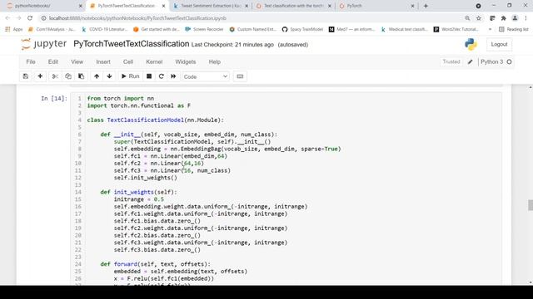This screenshot has height=299, width=533.
Task: Paste cells below icon in toolbar
Action: pyautogui.click(x=82, y=76)
